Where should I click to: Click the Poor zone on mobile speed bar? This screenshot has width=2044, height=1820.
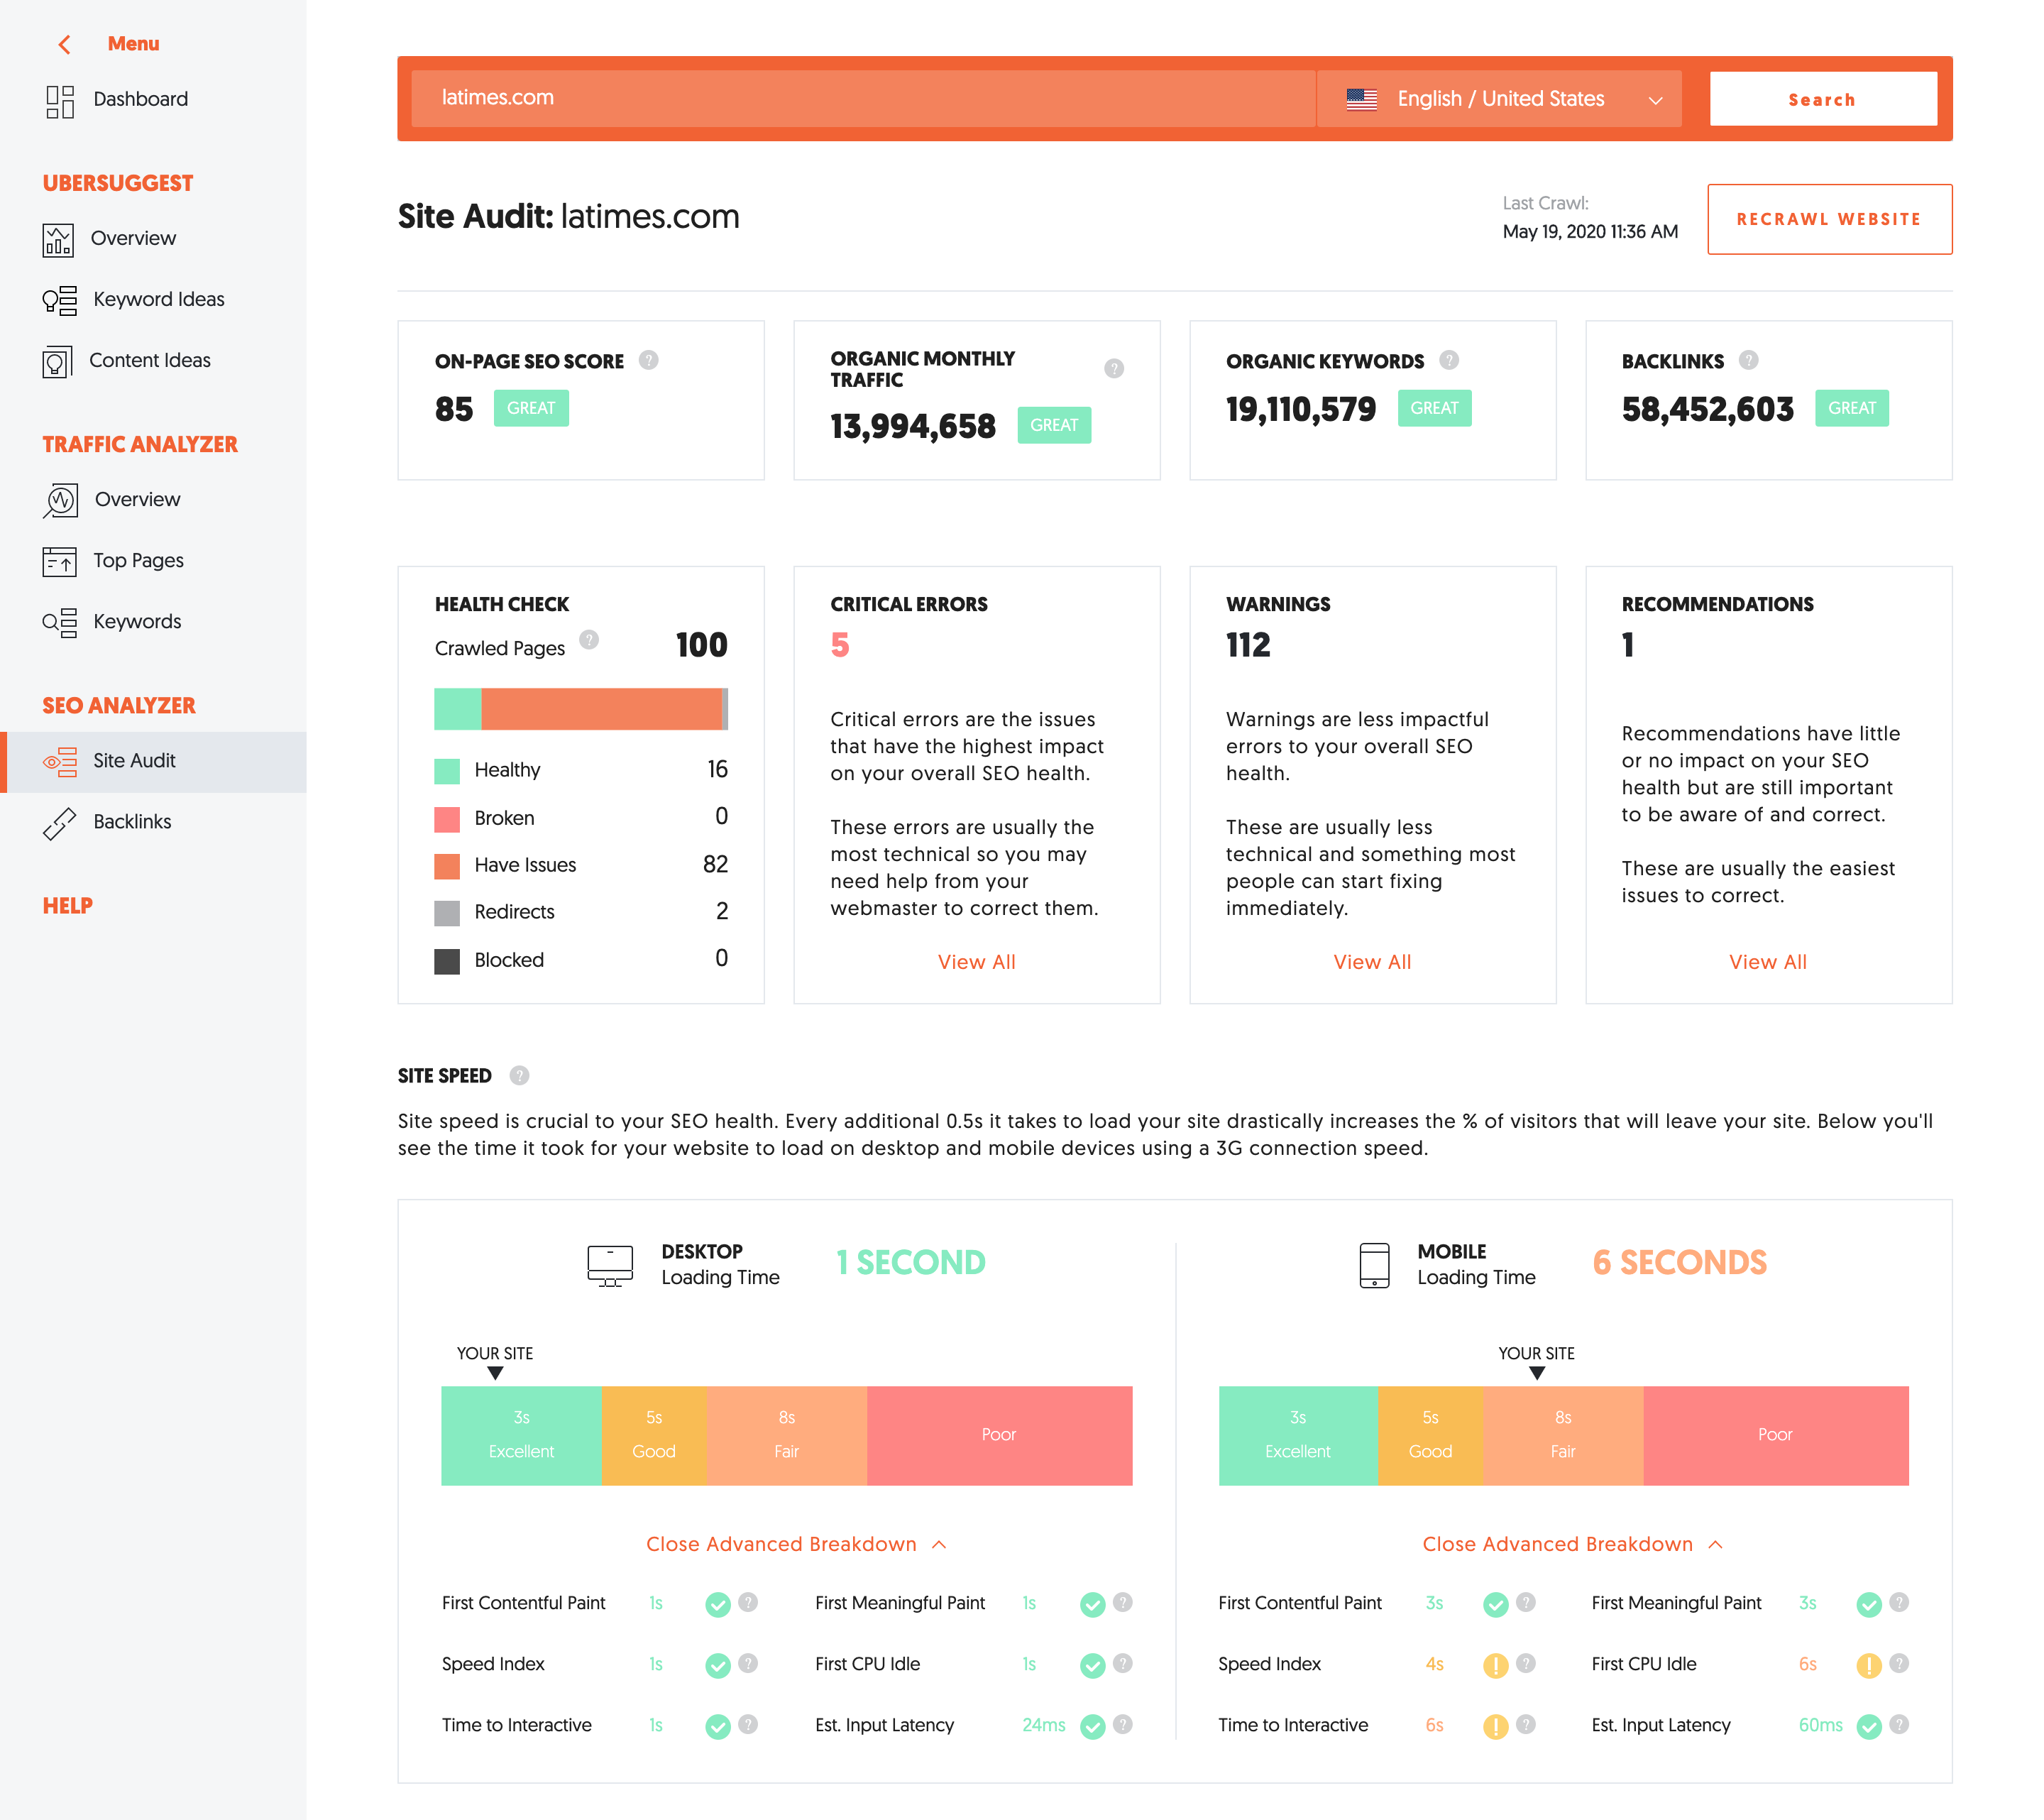pyautogui.click(x=1775, y=1435)
